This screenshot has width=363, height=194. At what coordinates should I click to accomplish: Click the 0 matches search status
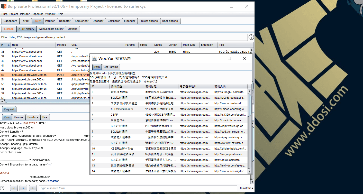(x=246, y=188)
